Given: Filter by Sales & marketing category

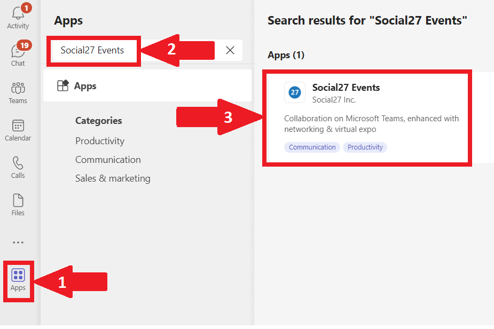Looking at the screenshot, I should tap(113, 178).
